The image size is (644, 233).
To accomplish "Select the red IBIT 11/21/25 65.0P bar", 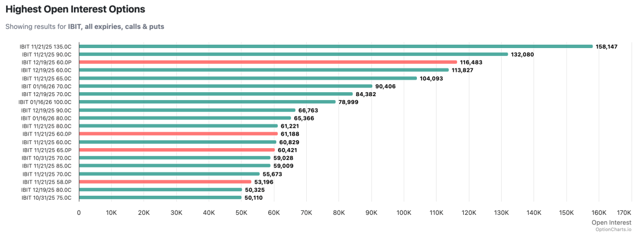I will click(x=177, y=150).
